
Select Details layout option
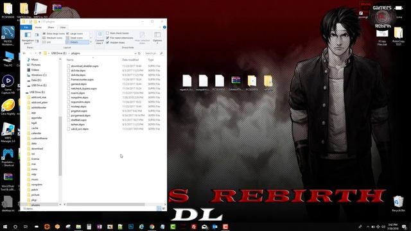click(x=77, y=42)
